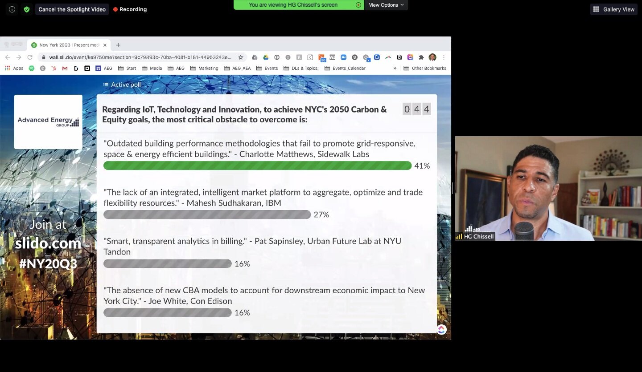Open the AEG_AEA bookmarks folder

[237, 69]
